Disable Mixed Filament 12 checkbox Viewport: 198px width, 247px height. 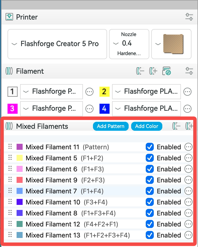tap(150, 224)
